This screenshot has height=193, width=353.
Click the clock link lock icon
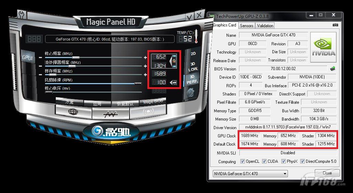(x=174, y=61)
